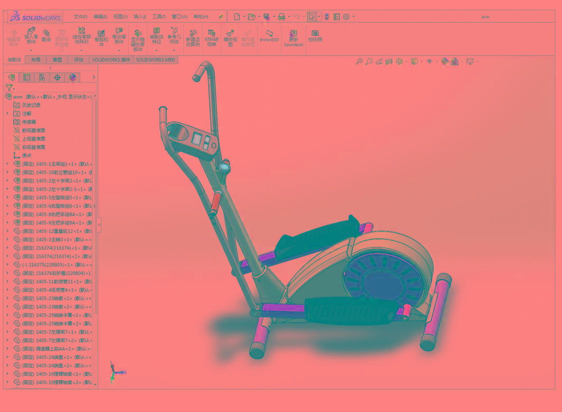
Task: Click the Save icon in the top toolbar
Action: [x=266, y=16]
